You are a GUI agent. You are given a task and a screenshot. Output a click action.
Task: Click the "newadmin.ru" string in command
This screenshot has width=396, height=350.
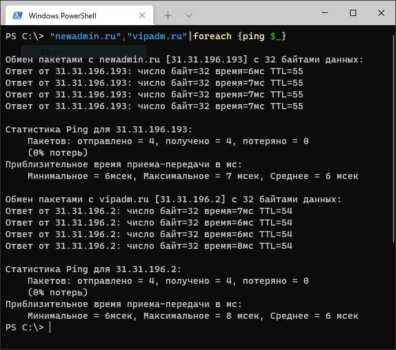86,36
